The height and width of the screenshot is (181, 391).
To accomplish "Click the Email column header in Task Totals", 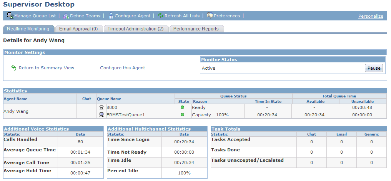I will click(341, 134).
